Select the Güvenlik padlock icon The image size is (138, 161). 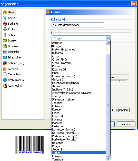[5, 69]
